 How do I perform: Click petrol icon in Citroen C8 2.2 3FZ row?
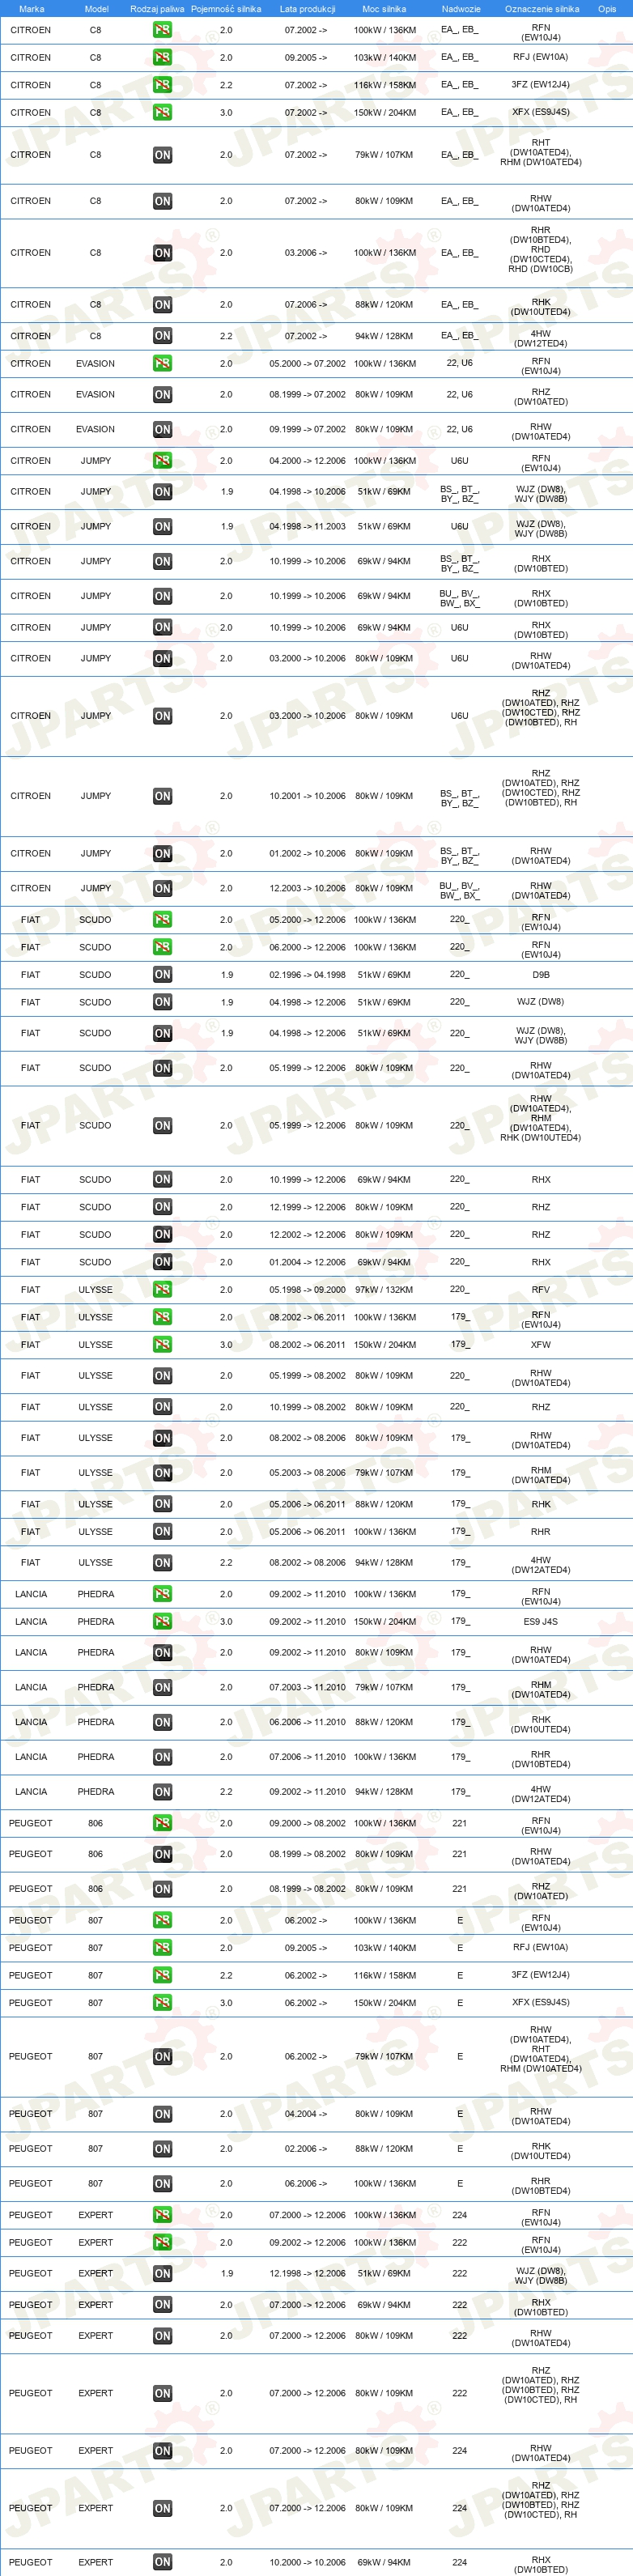click(x=162, y=85)
